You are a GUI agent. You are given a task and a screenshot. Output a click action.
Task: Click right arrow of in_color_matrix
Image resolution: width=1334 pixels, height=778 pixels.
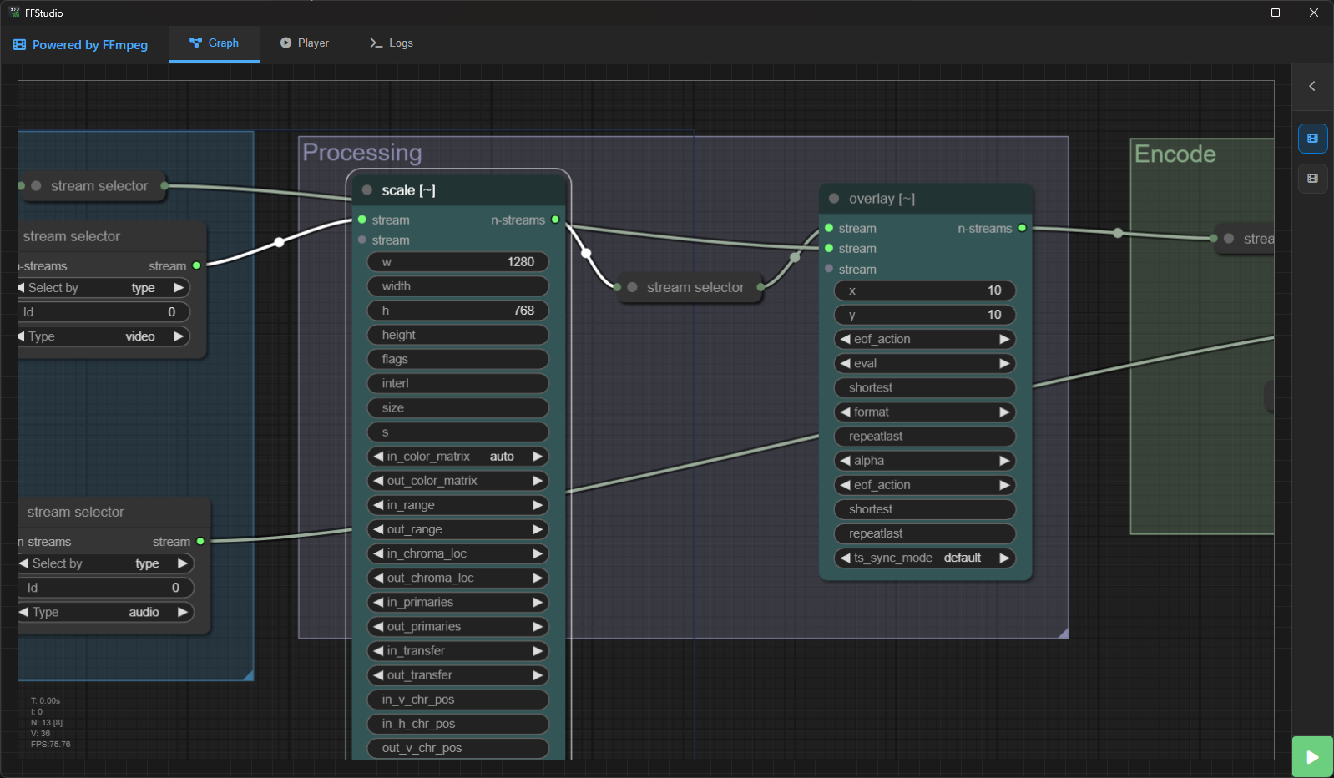click(x=538, y=457)
